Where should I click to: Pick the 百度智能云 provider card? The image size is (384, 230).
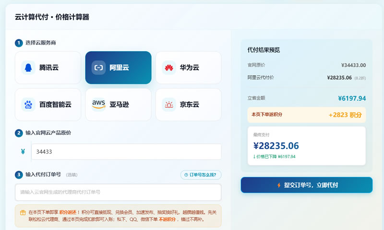point(48,104)
